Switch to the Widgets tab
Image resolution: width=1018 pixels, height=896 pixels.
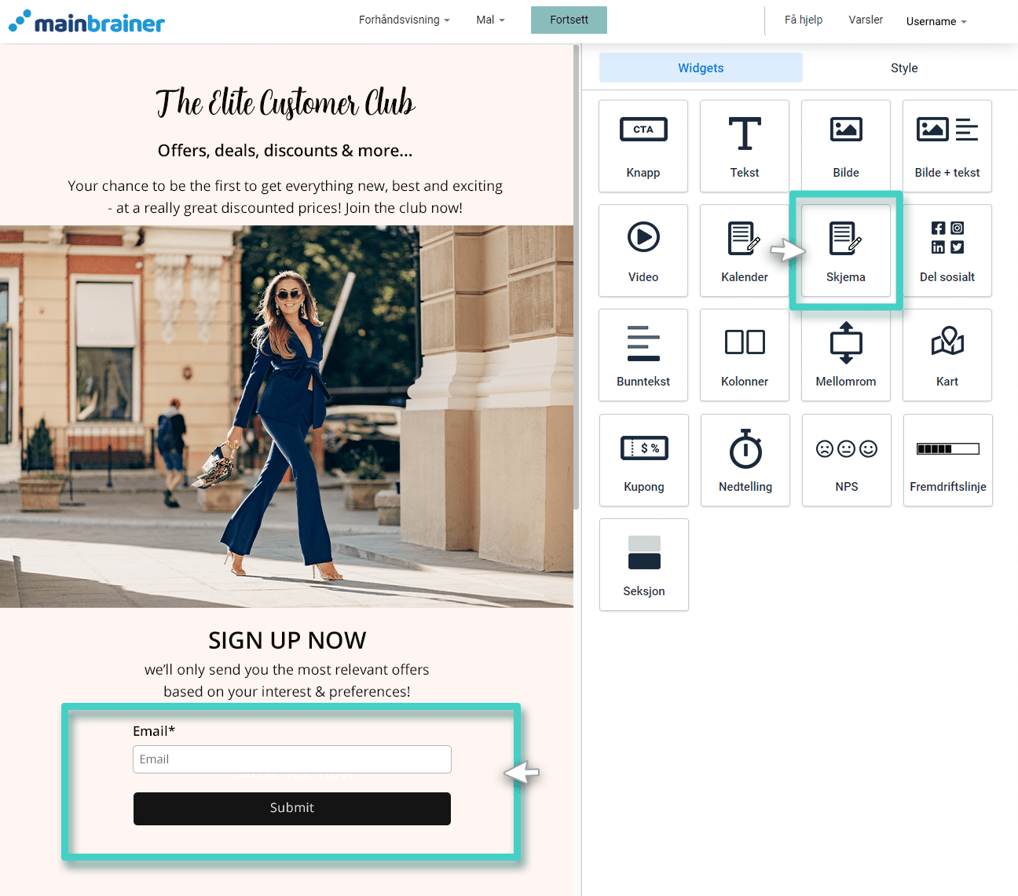(x=701, y=68)
